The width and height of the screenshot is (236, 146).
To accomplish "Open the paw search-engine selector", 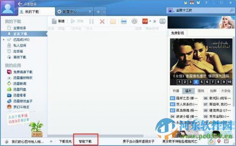I will tap(170, 10).
